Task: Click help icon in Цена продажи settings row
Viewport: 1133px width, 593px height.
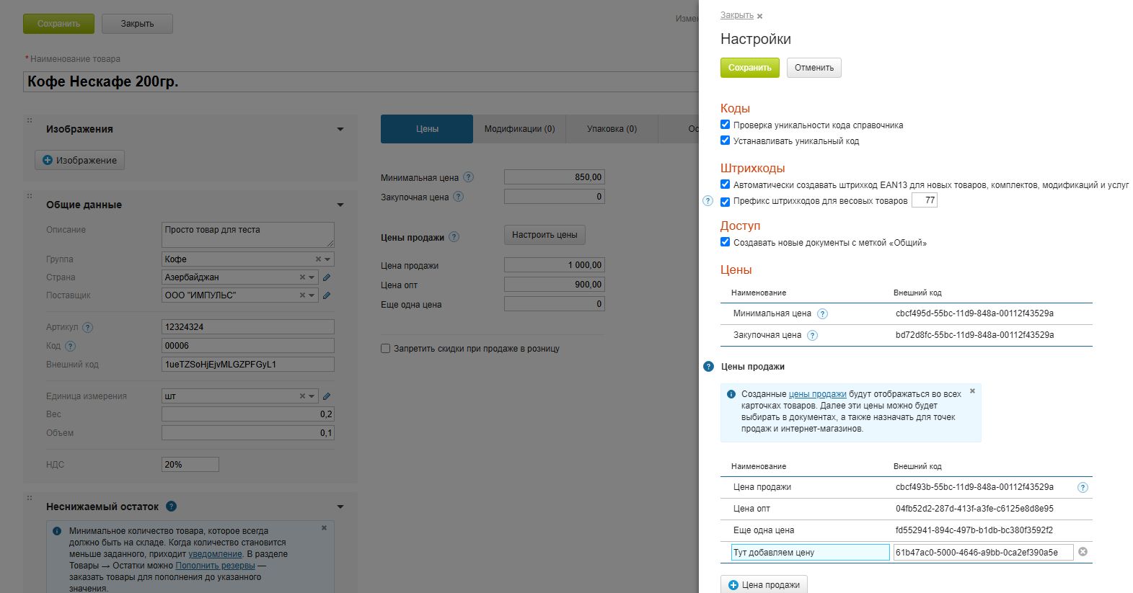Action: point(1083,488)
